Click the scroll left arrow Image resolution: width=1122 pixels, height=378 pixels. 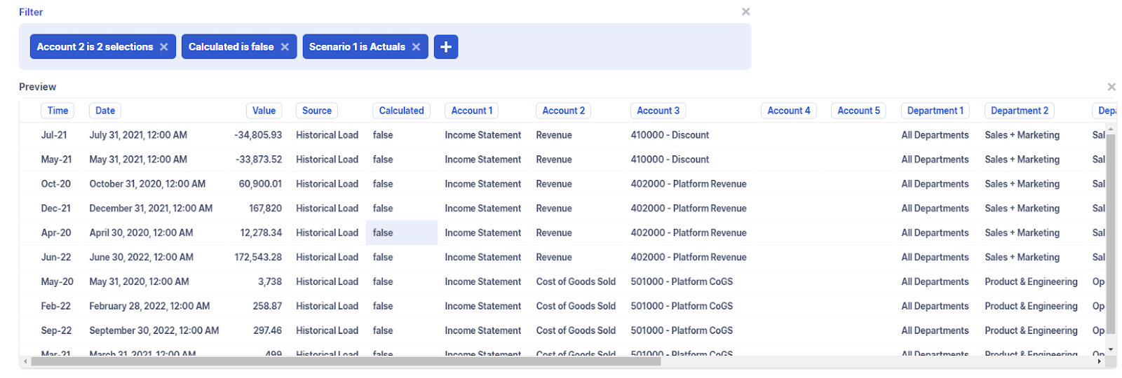click(x=25, y=361)
